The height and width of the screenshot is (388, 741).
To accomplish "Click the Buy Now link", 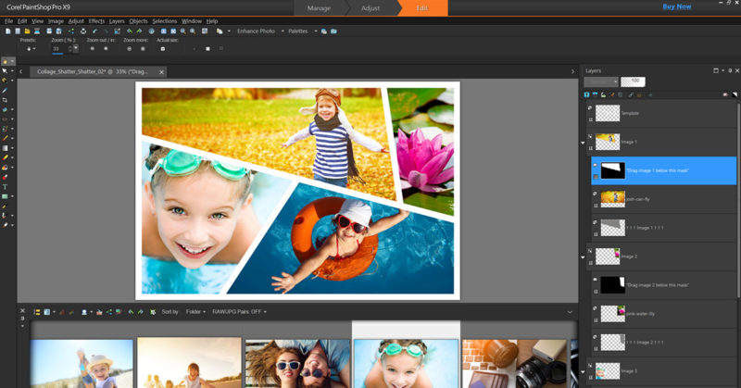I will tap(676, 6).
